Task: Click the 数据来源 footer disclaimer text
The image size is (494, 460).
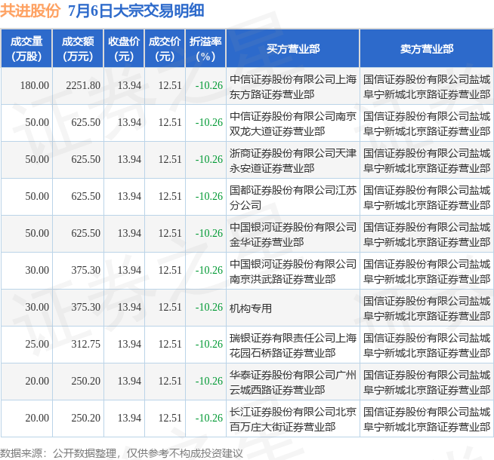Action: tap(122, 453)
